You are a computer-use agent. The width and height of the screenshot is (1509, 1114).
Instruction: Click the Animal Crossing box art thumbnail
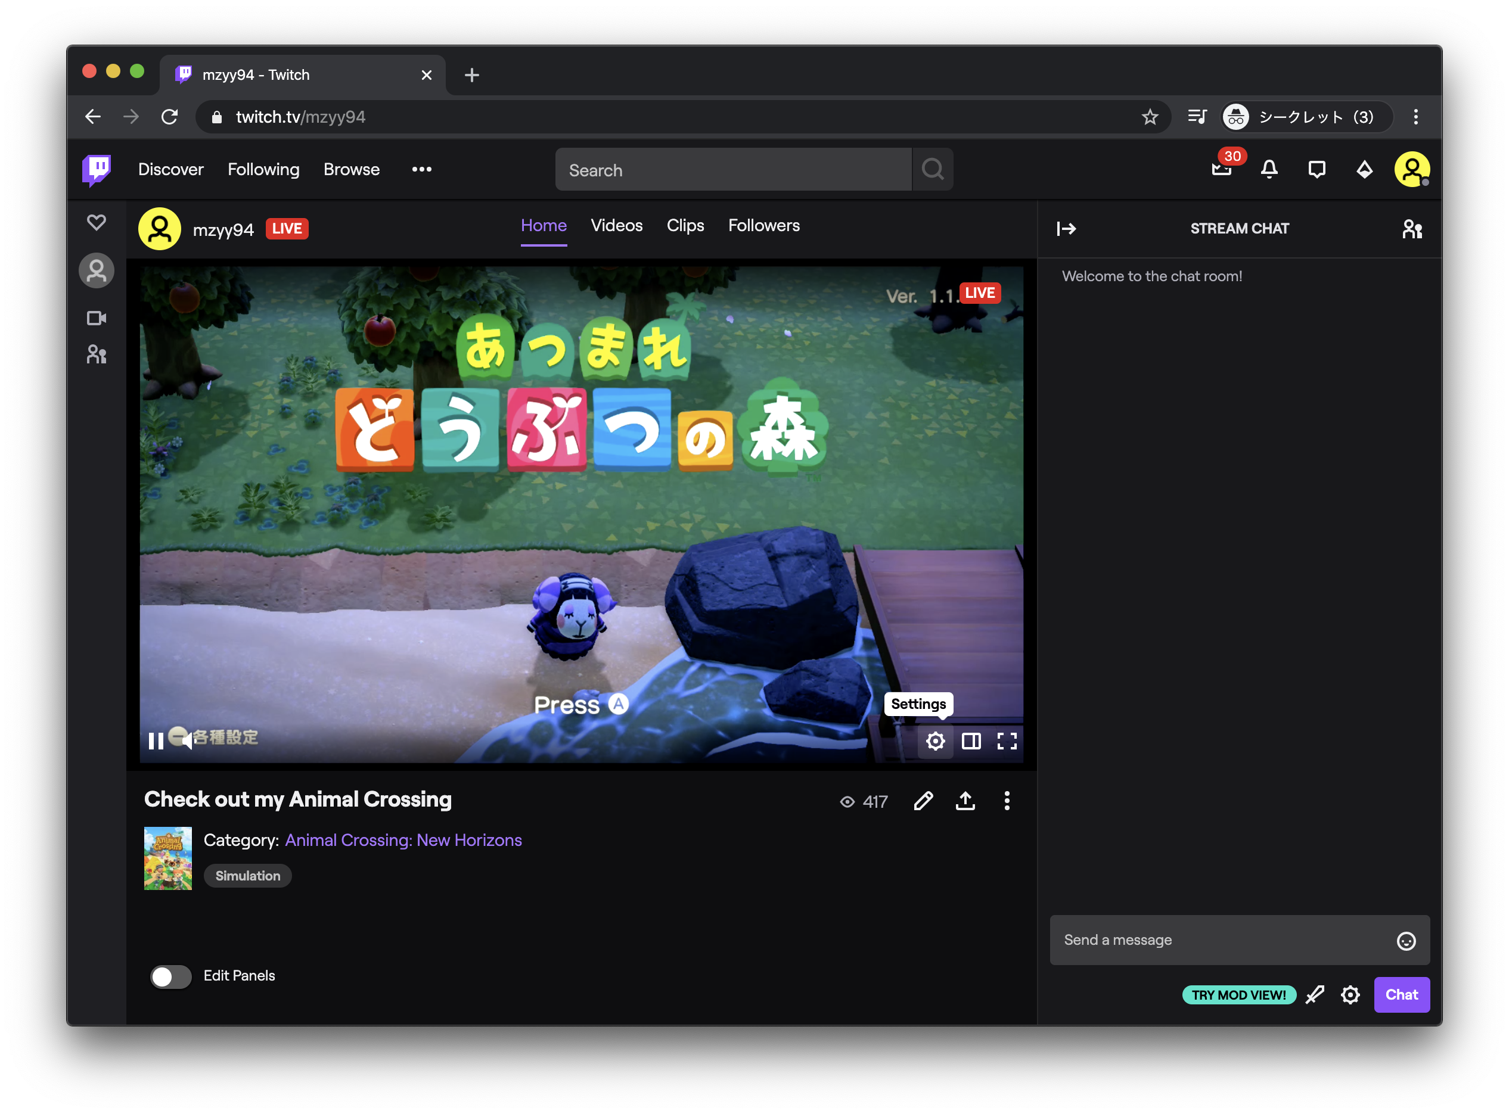click(168, 858)
